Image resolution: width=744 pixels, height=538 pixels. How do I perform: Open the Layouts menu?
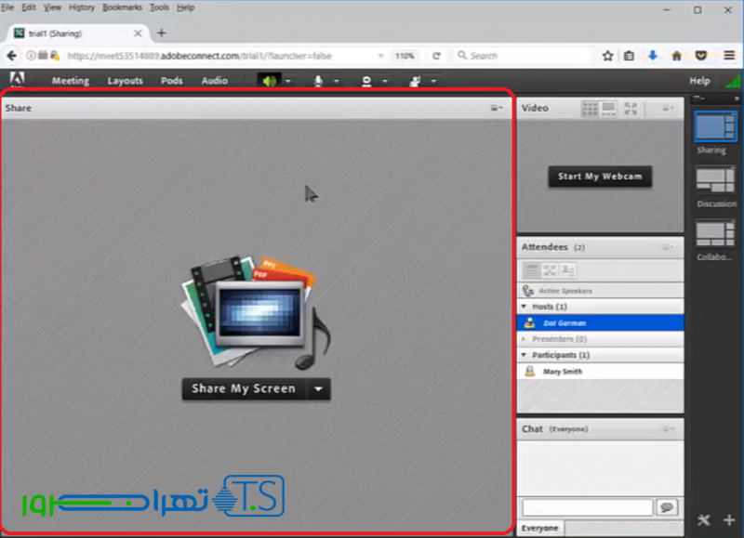125,81
